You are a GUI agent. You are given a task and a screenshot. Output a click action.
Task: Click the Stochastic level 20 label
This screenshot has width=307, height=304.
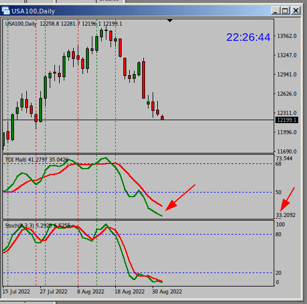[278, 273]
